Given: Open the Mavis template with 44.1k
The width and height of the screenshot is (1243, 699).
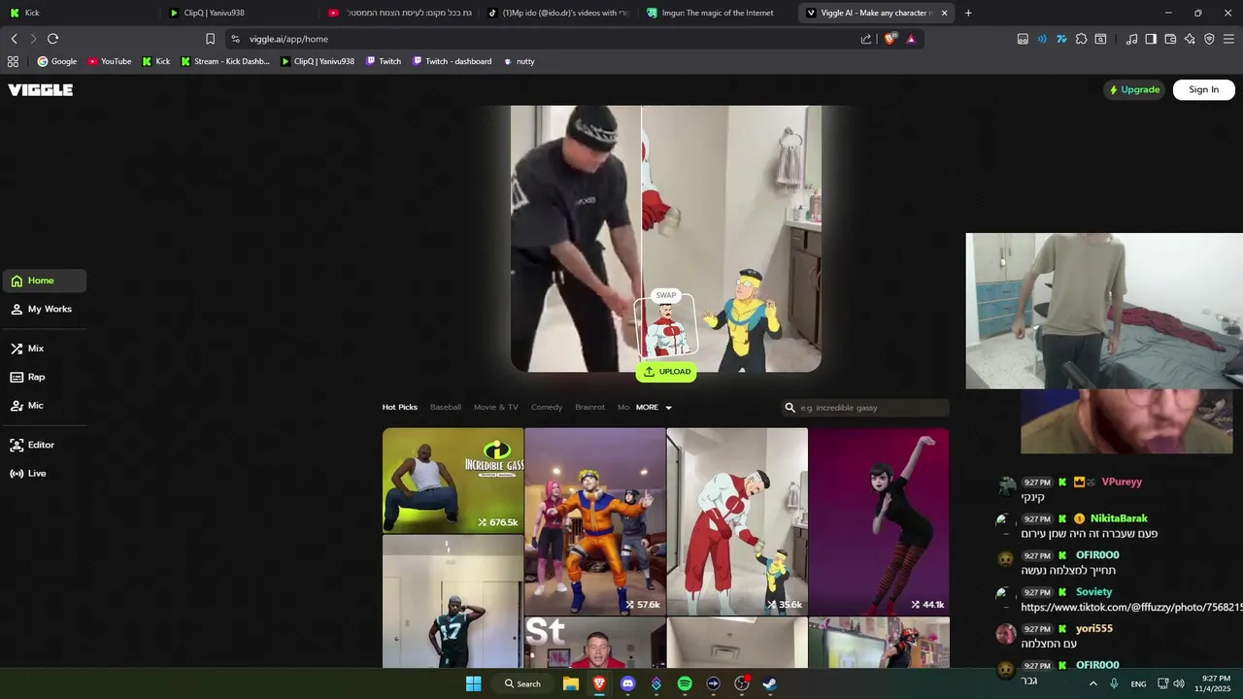Looking at the screenshot, I should pyautogui.click(x=879, y=521).
